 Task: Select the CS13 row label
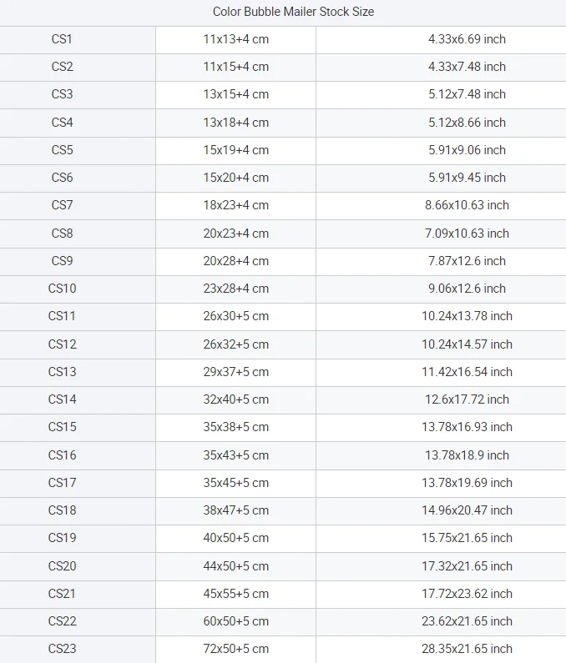click(x=63, y=372)
